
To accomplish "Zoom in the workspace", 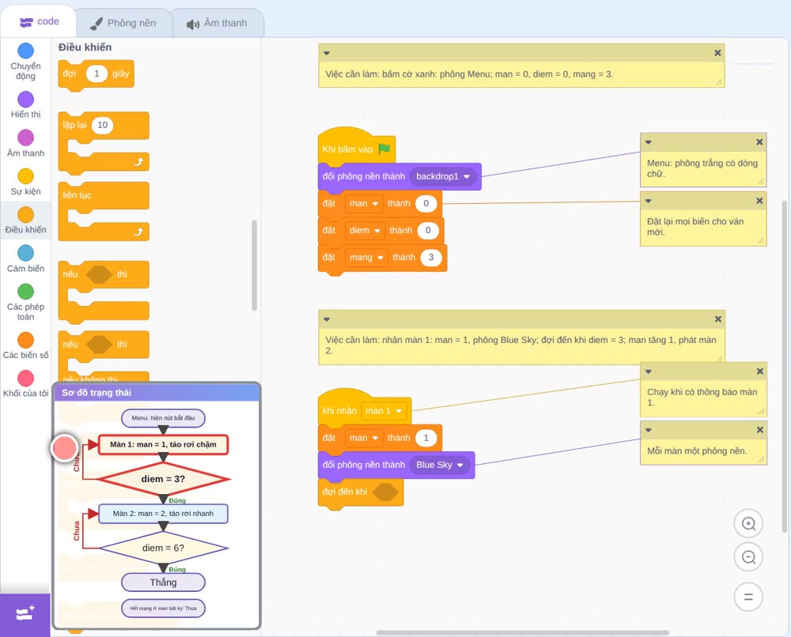I will tap(748, 524).
